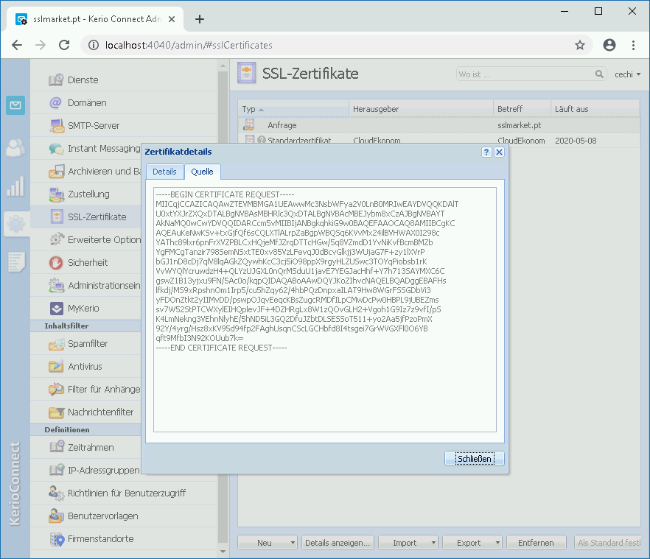The image size is (650, 559).
Task: Sort by the Betreff column header
Action: tap(522, 109)
